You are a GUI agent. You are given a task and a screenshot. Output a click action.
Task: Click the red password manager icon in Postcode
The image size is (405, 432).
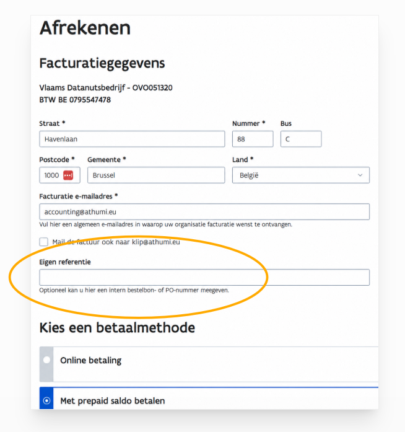click(68, 175)
